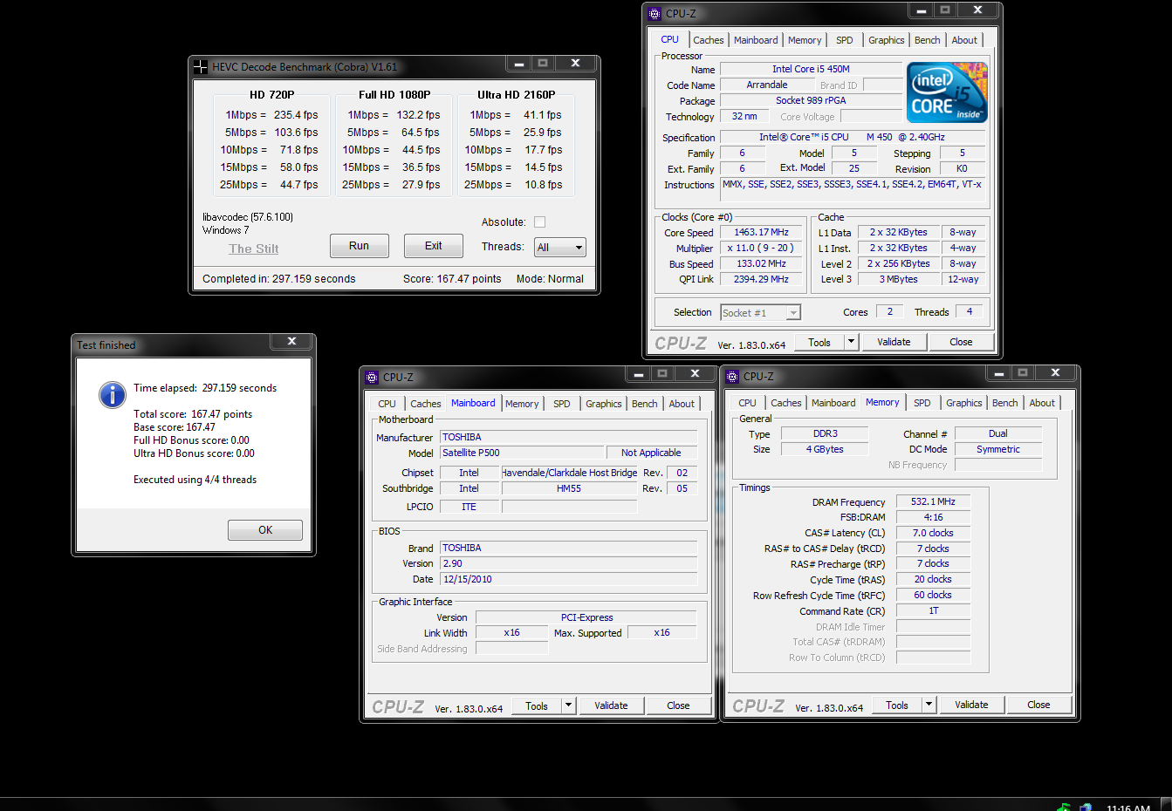The width and height of the screenshot is (1172, 811).
Task: Expand Tools arrow in the Mainboard CPU-Z window
Action: click(568, 705)
